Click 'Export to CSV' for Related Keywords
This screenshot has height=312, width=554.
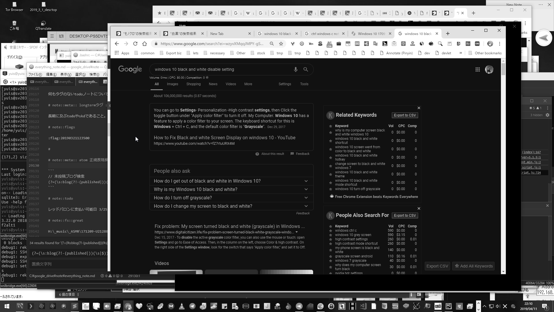405,115
